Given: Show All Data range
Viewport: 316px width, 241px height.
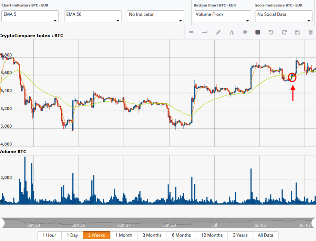Looking at the screenshot, I should click(x=265, y=235).
